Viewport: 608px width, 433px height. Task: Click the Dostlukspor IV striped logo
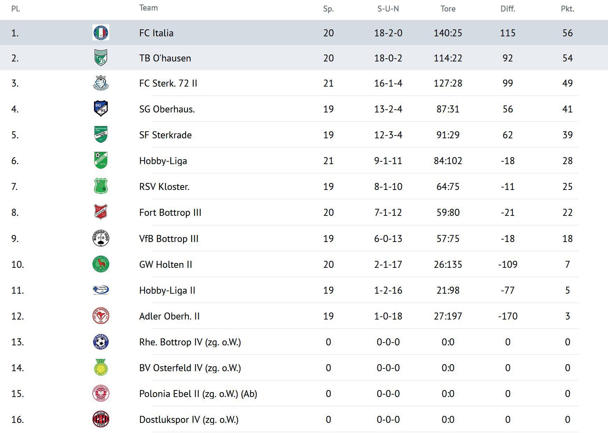tap(101, 419)
